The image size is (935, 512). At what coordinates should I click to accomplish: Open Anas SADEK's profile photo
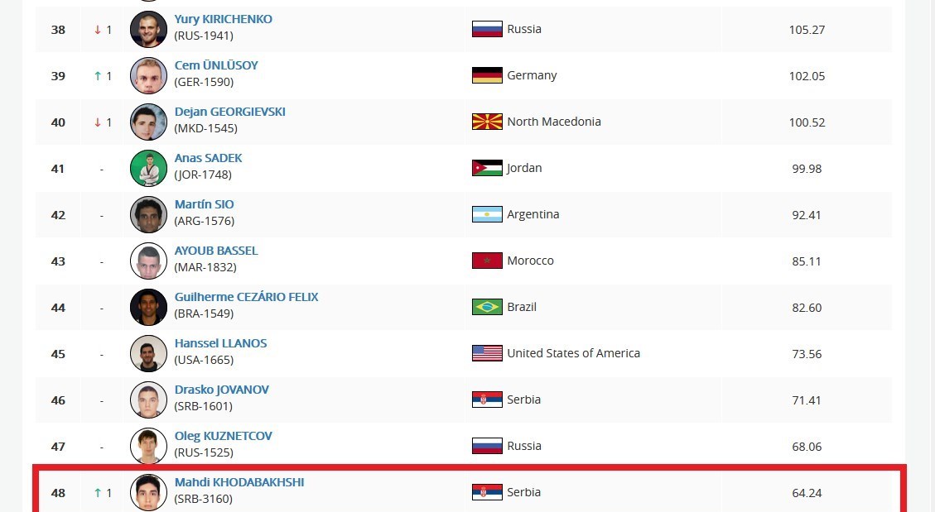[x=148, y=169]
